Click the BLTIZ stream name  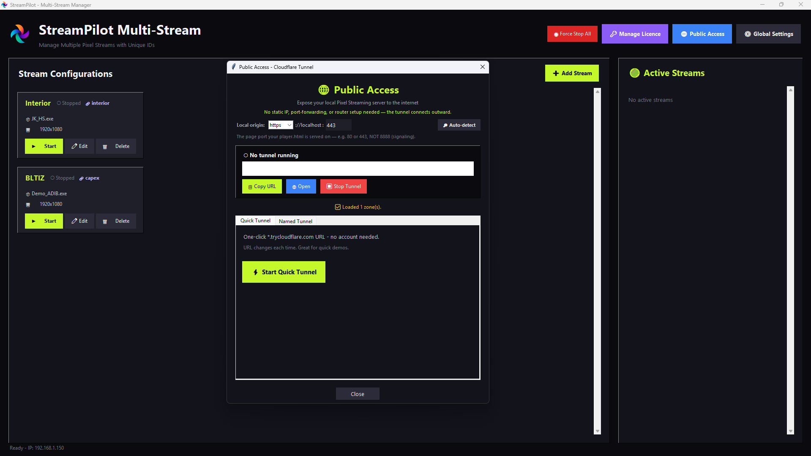[x=35, y=178]
